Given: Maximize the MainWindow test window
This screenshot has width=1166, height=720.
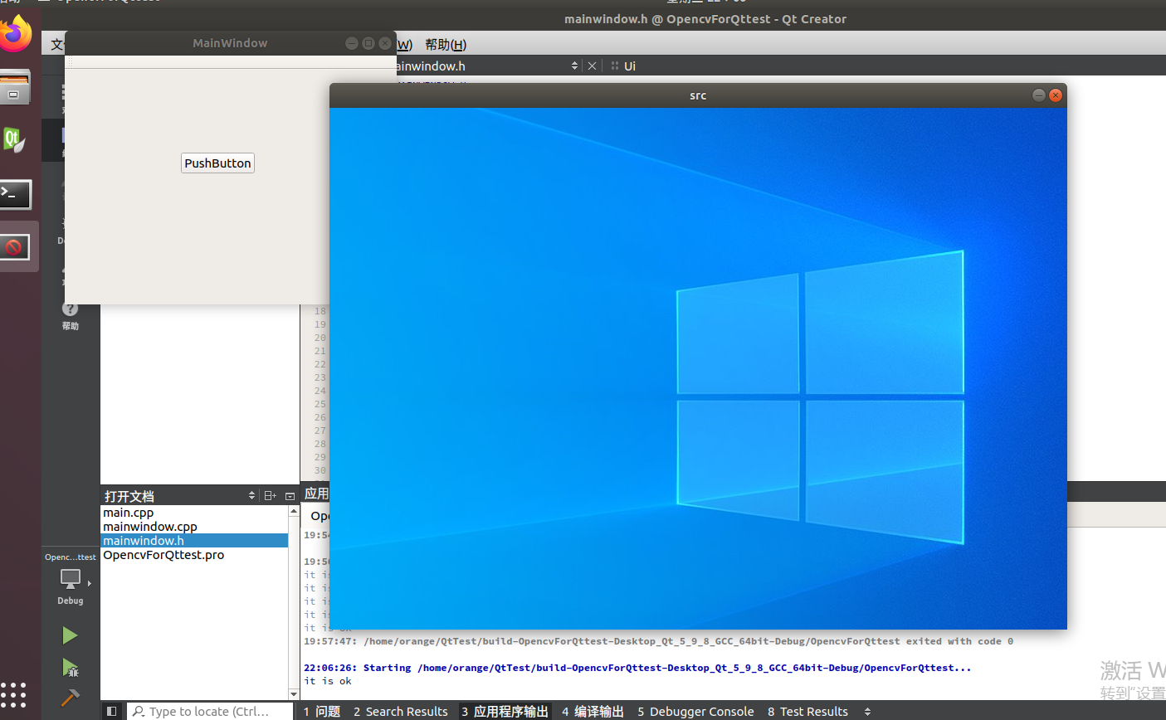Looking at the screenshot, I should (368, 43).
